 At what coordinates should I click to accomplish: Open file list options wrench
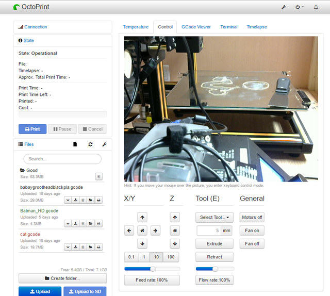coord(104,144)
